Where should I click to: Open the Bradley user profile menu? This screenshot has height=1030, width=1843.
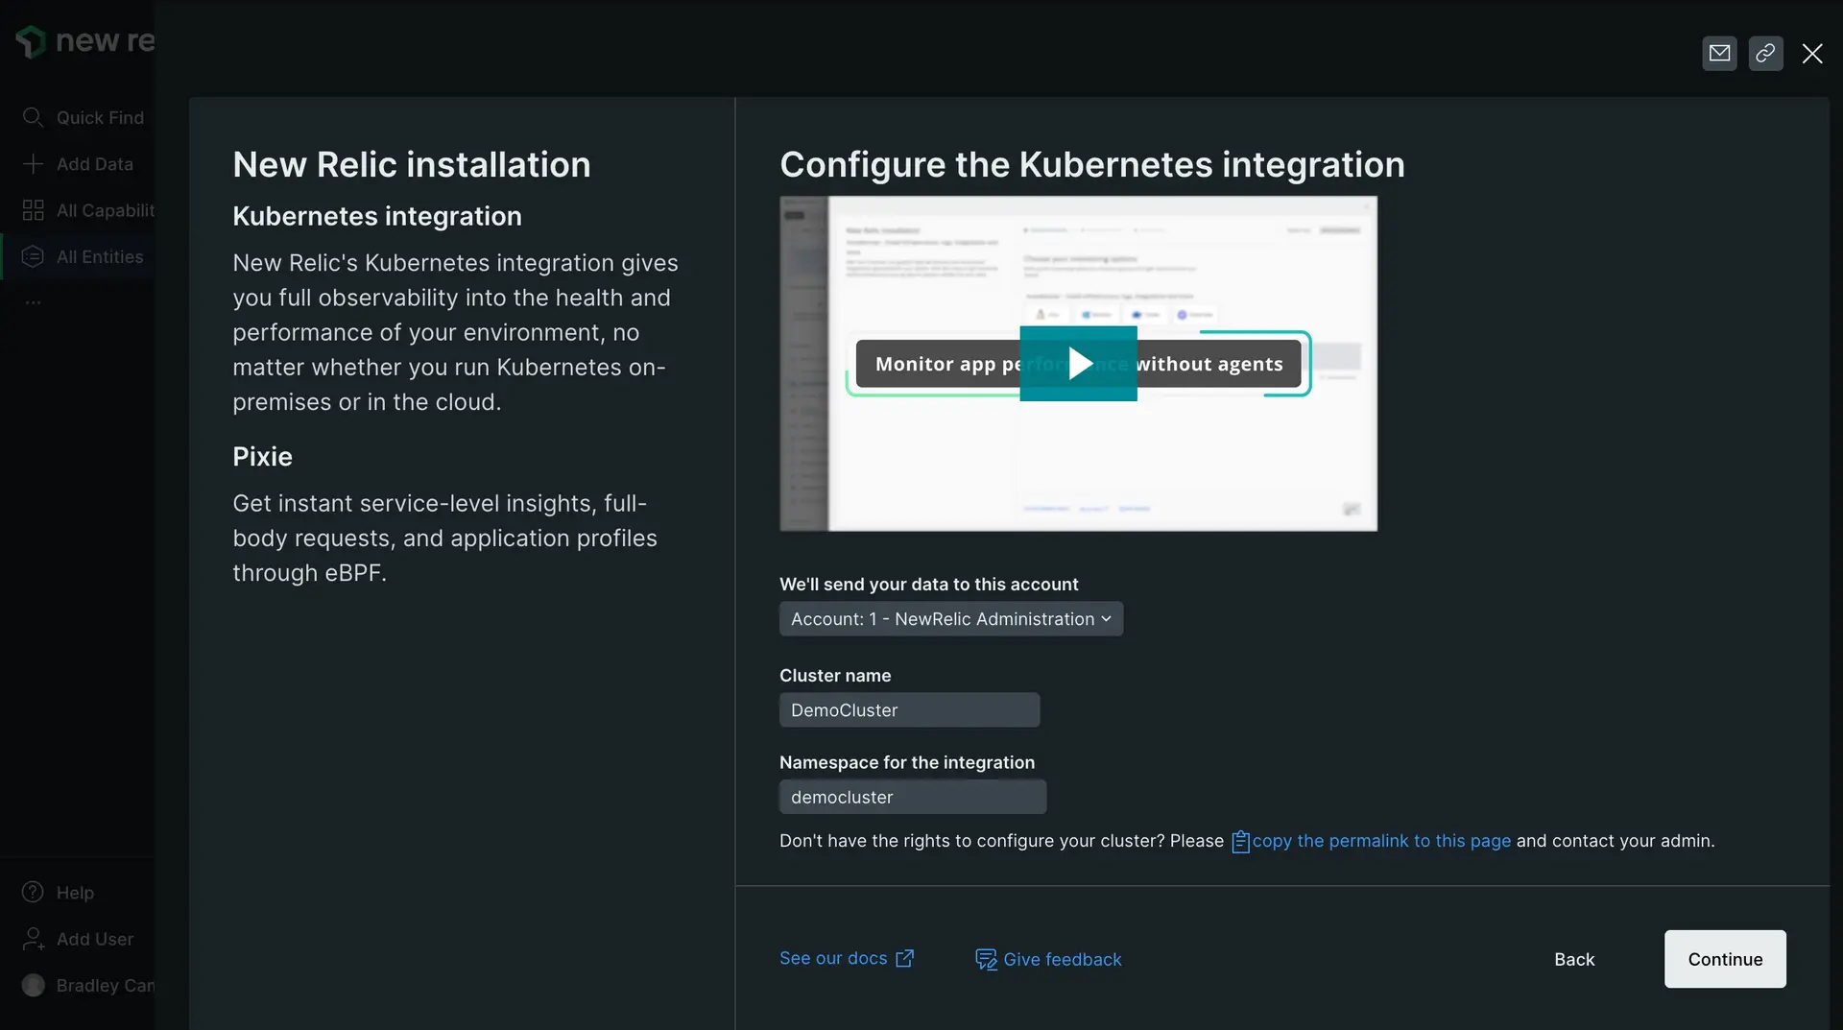(86, 985)
